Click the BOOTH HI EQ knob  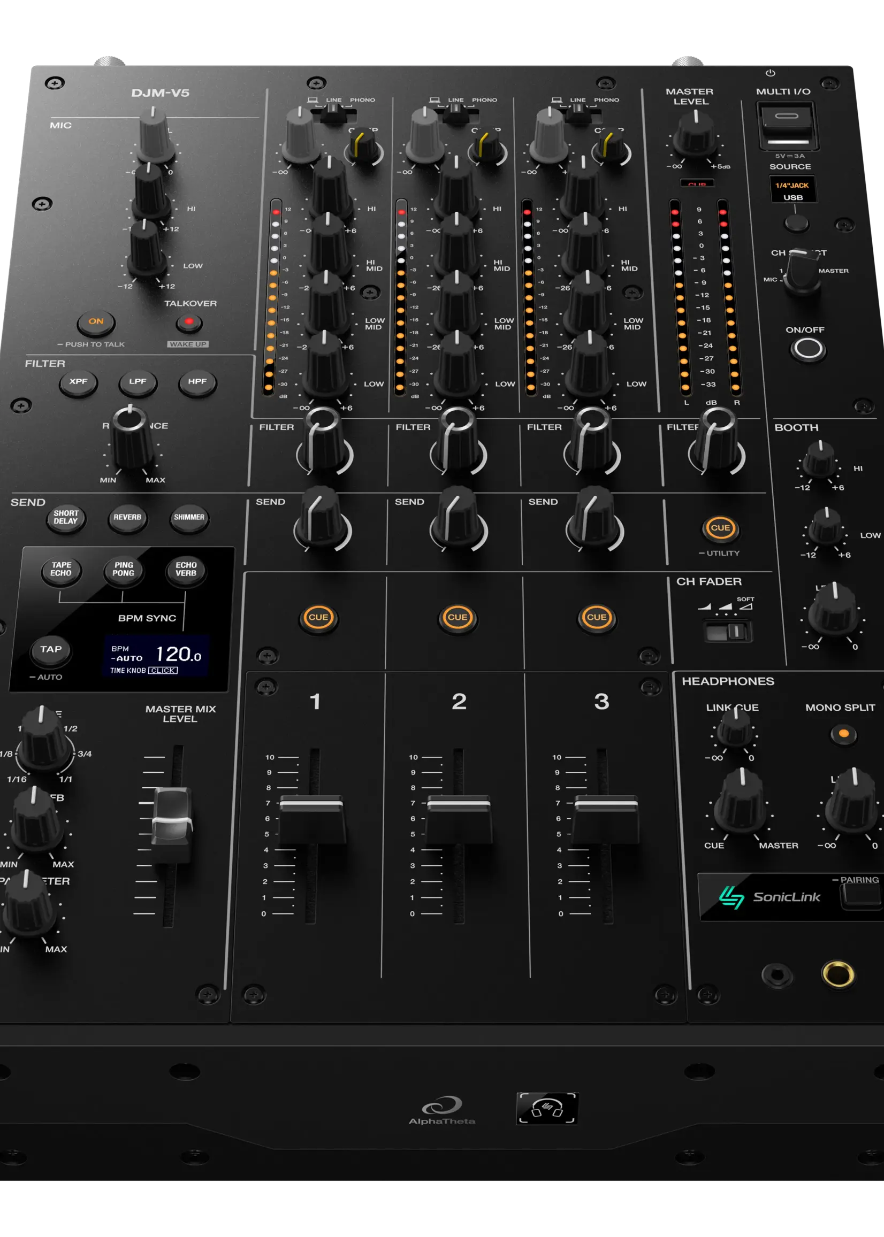[x=819, y=460]
